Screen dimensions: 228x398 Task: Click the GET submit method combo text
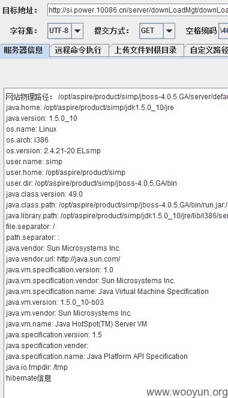151,31
